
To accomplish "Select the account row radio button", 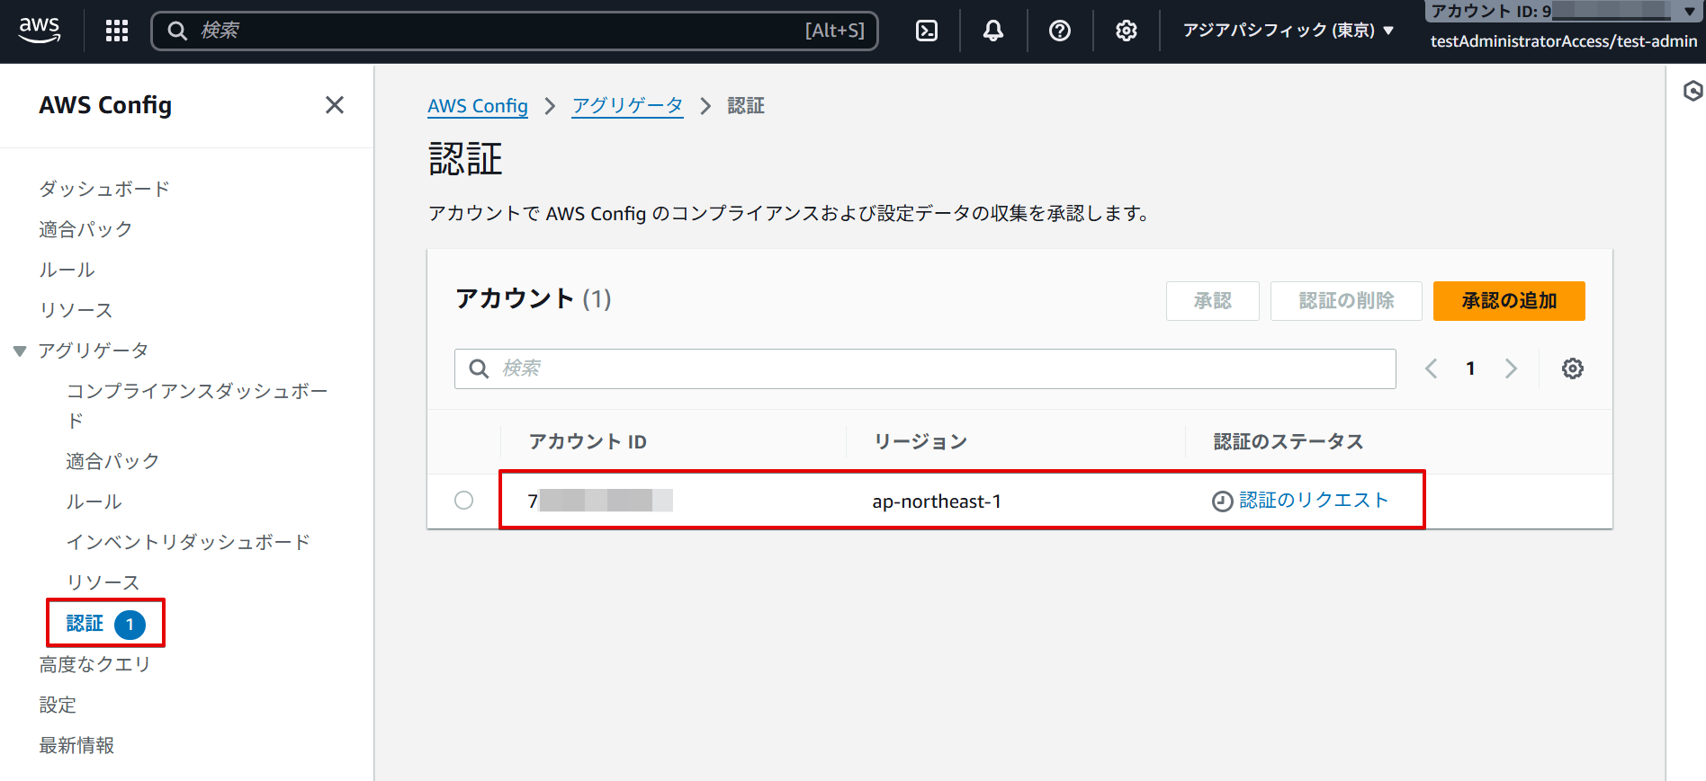I will pos(463,501).
